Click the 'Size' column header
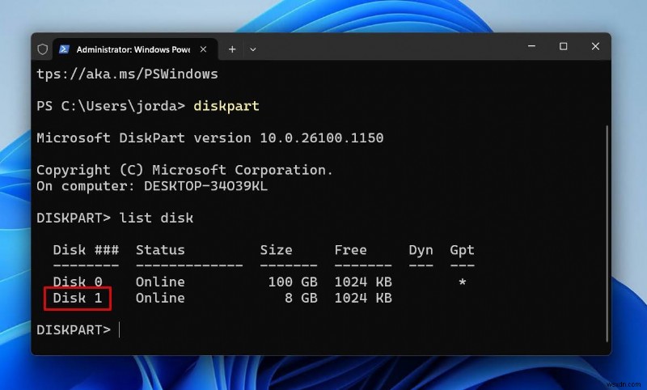Screen dimensions: 647x390 pos(276,250)
